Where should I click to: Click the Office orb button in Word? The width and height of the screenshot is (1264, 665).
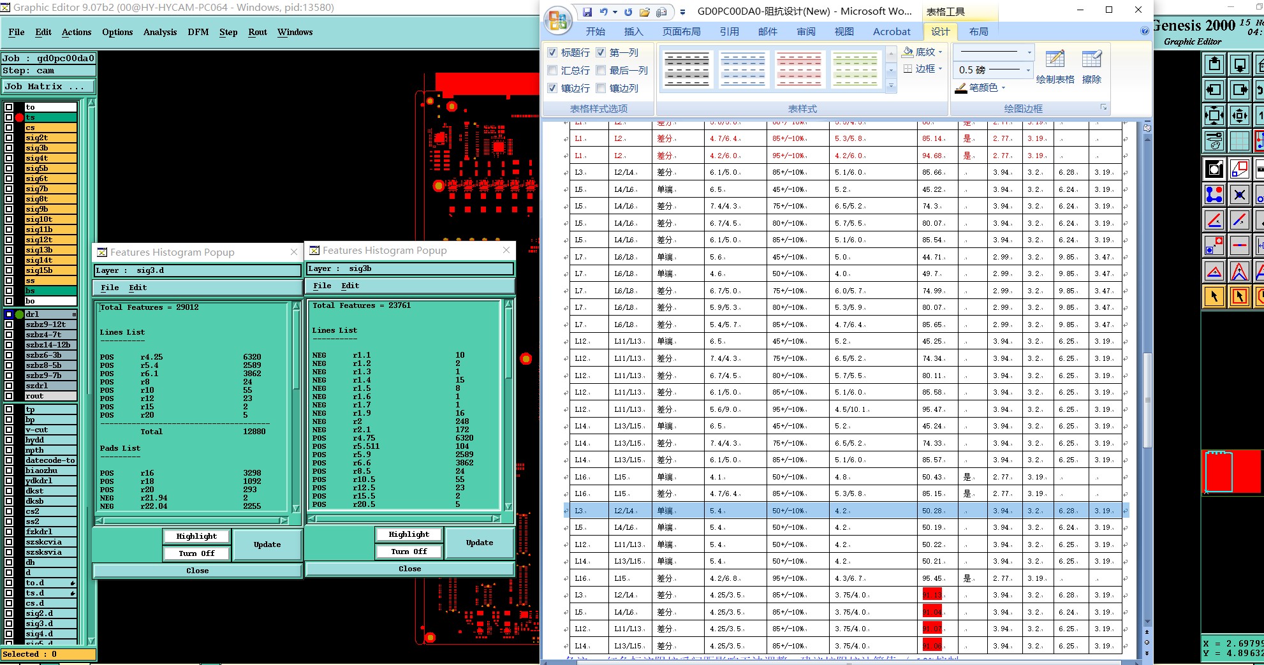[557, 20]
